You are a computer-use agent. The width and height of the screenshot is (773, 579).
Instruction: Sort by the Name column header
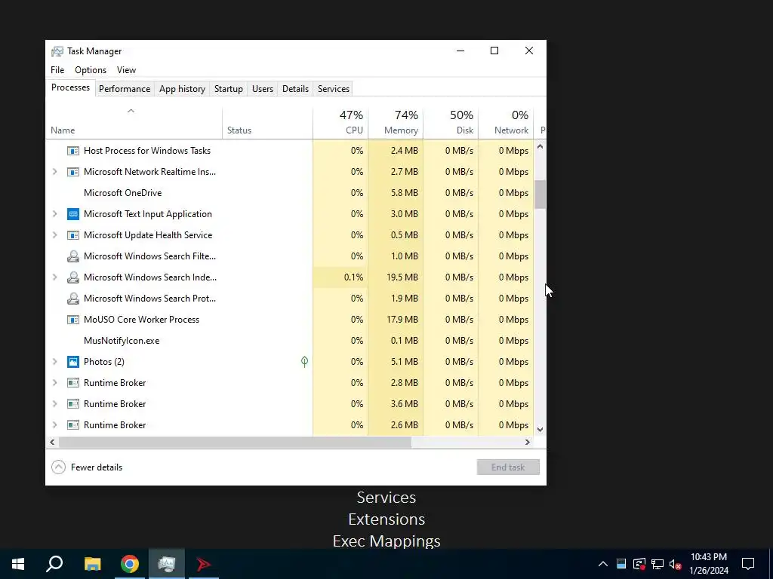[x=134, y=124]
